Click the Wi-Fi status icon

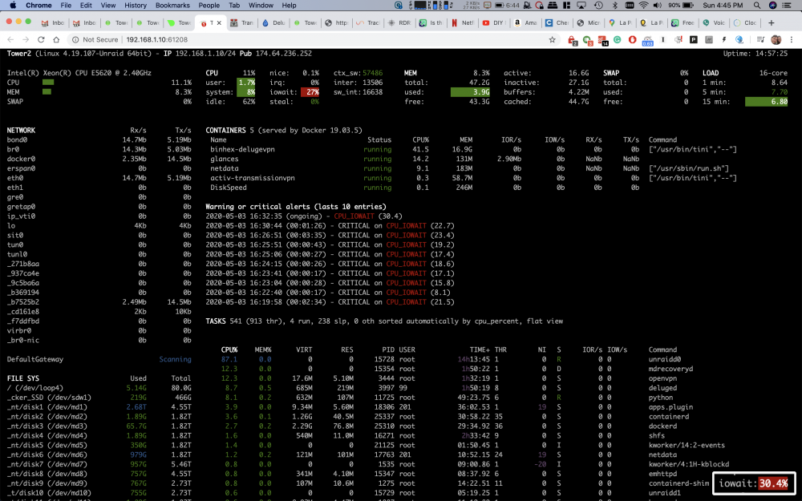[x=643, y=5]
